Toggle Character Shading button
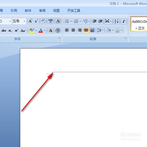 [51, 30]
